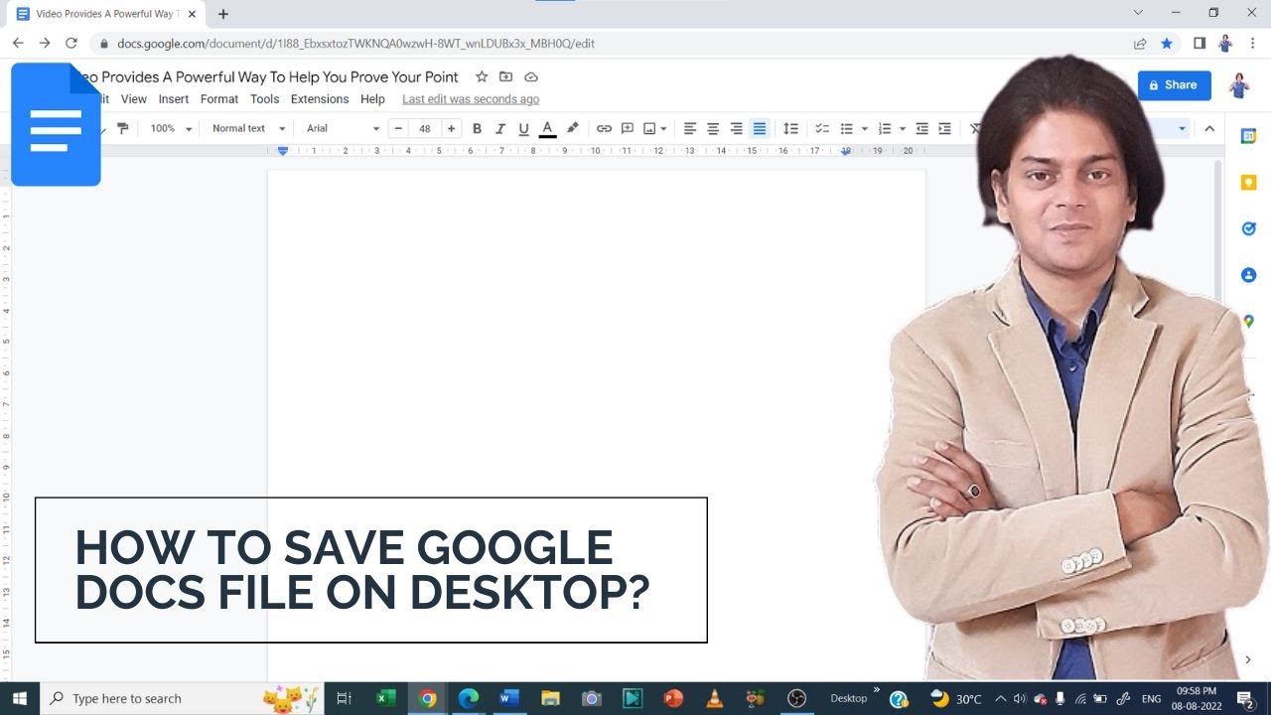The width and height of the screenshot is (1271, 715).
Task: Insert a numbered list
Action: 885,128
